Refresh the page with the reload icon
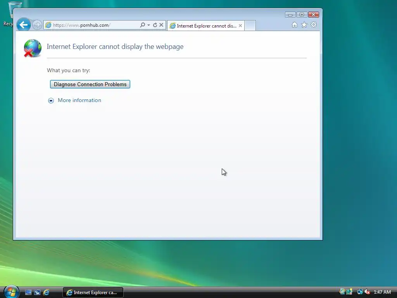 (155, 25)
